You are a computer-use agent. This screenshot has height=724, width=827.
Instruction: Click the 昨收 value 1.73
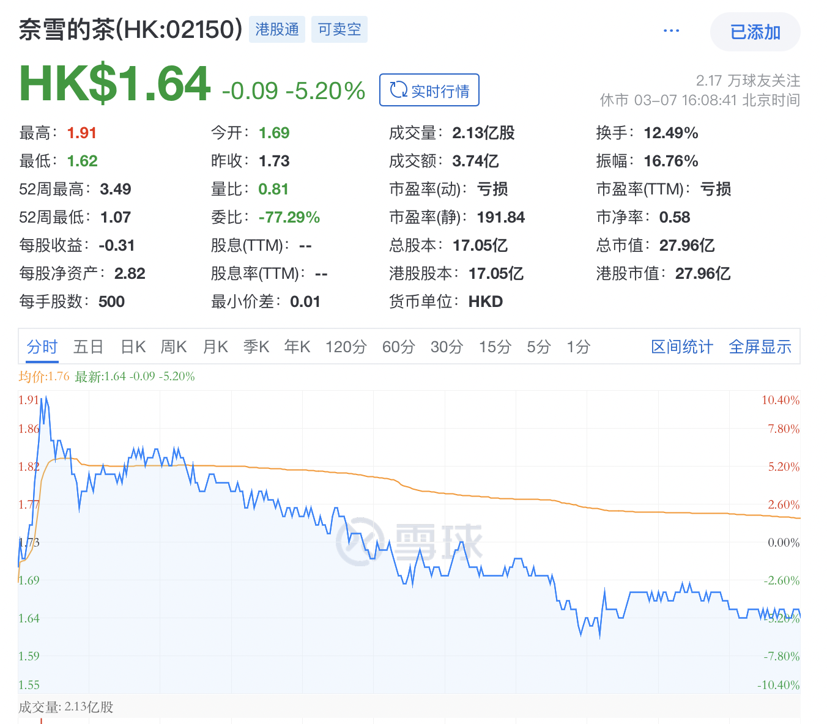tap(274, 161)
